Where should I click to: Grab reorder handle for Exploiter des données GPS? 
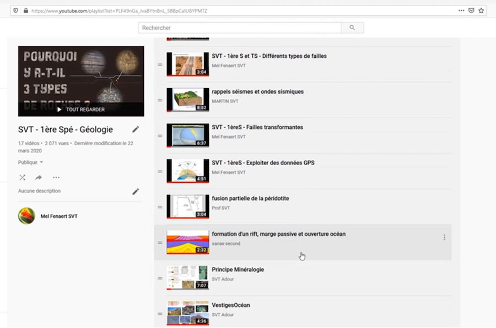pyautogui.click(x=160, y=172)
